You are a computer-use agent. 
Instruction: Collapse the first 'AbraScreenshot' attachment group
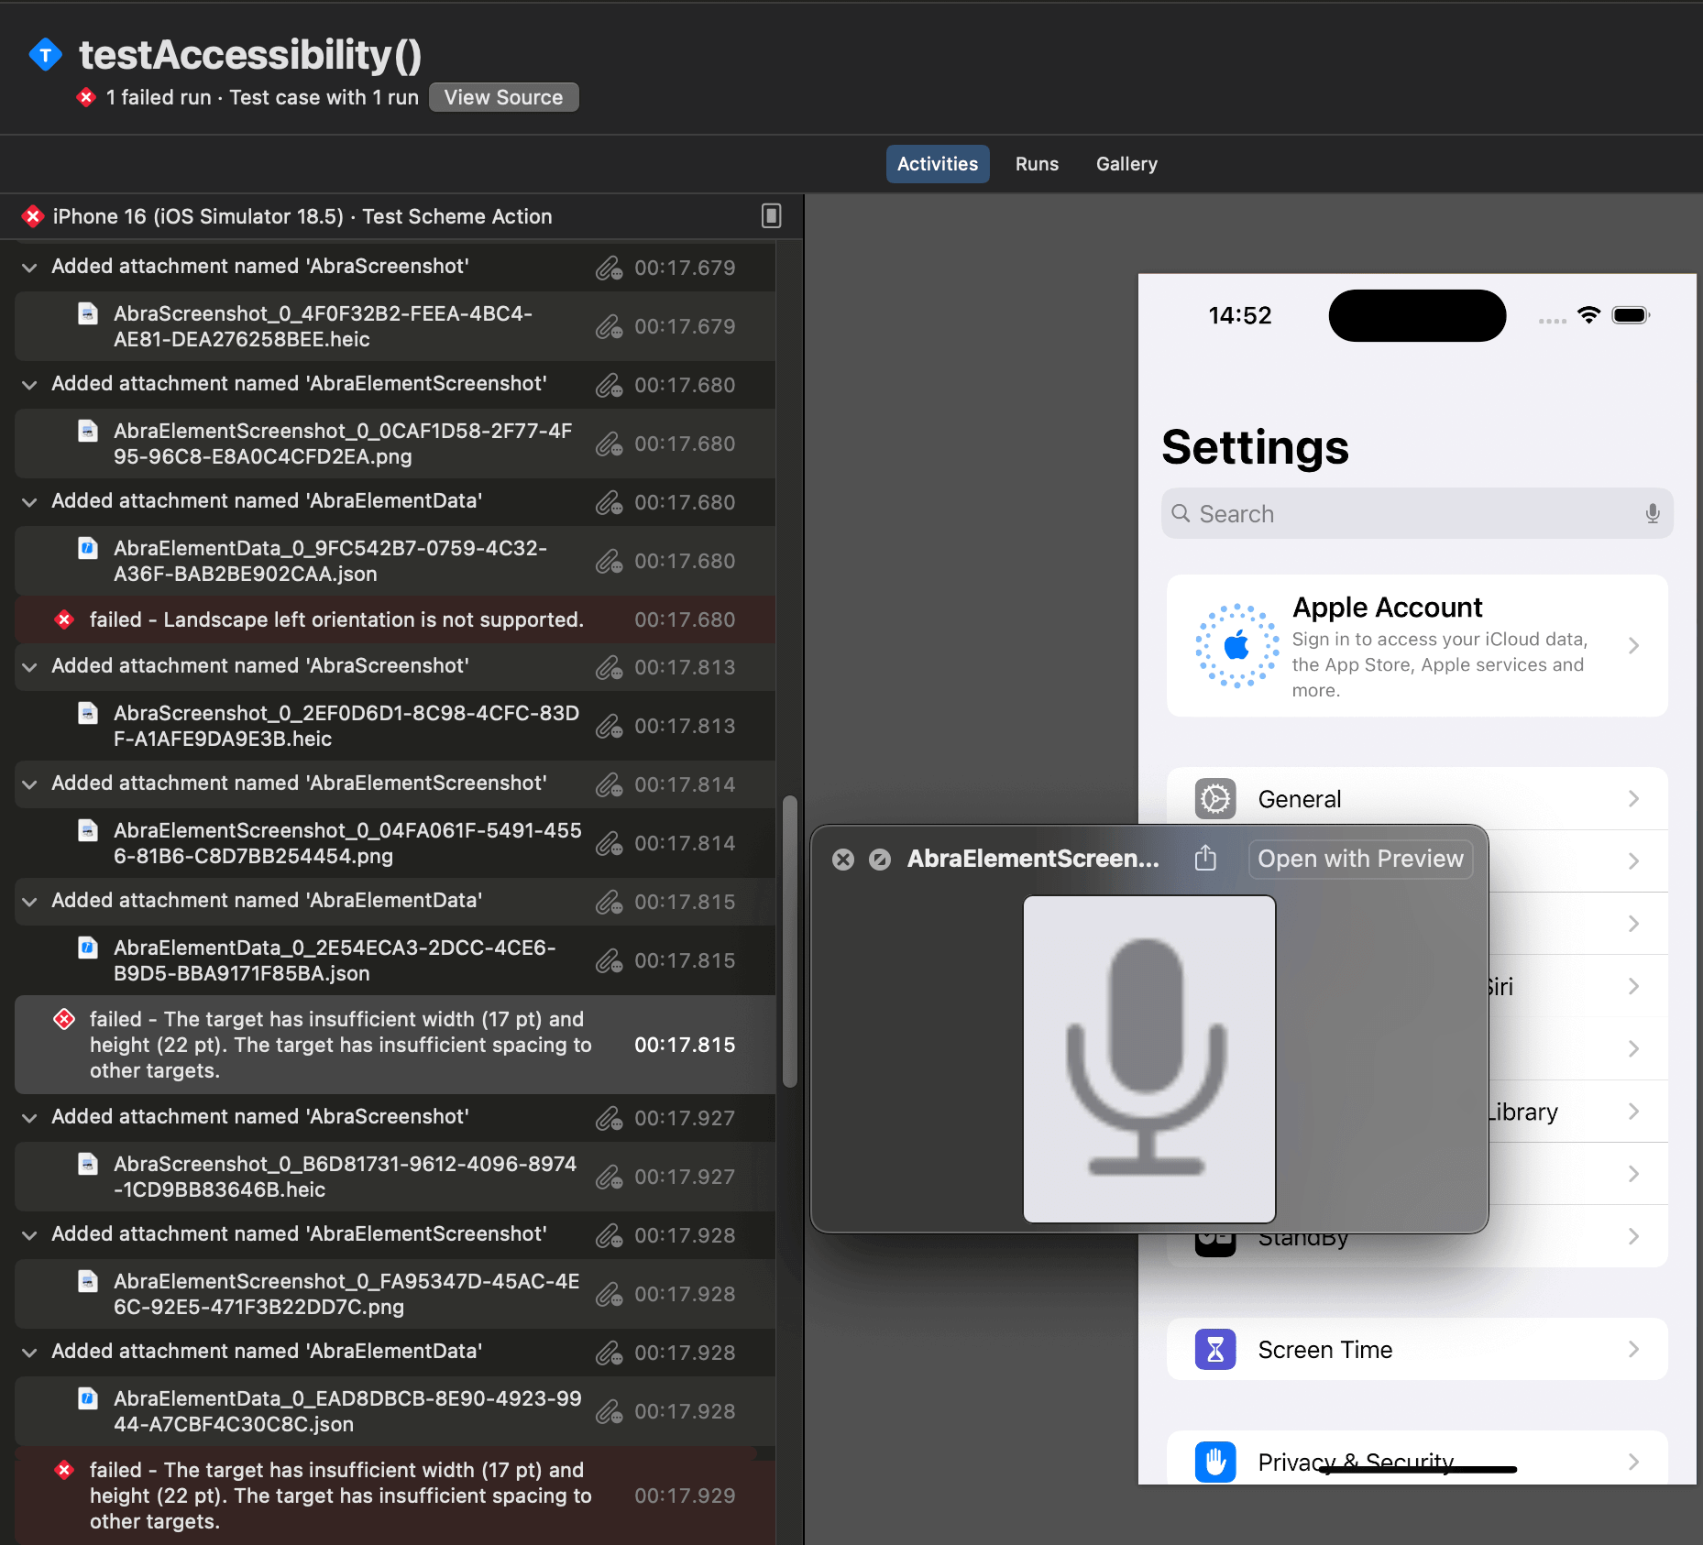coord(29,268)
